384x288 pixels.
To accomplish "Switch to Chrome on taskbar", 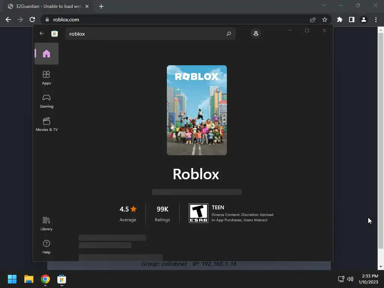I will tap(45, 279).
